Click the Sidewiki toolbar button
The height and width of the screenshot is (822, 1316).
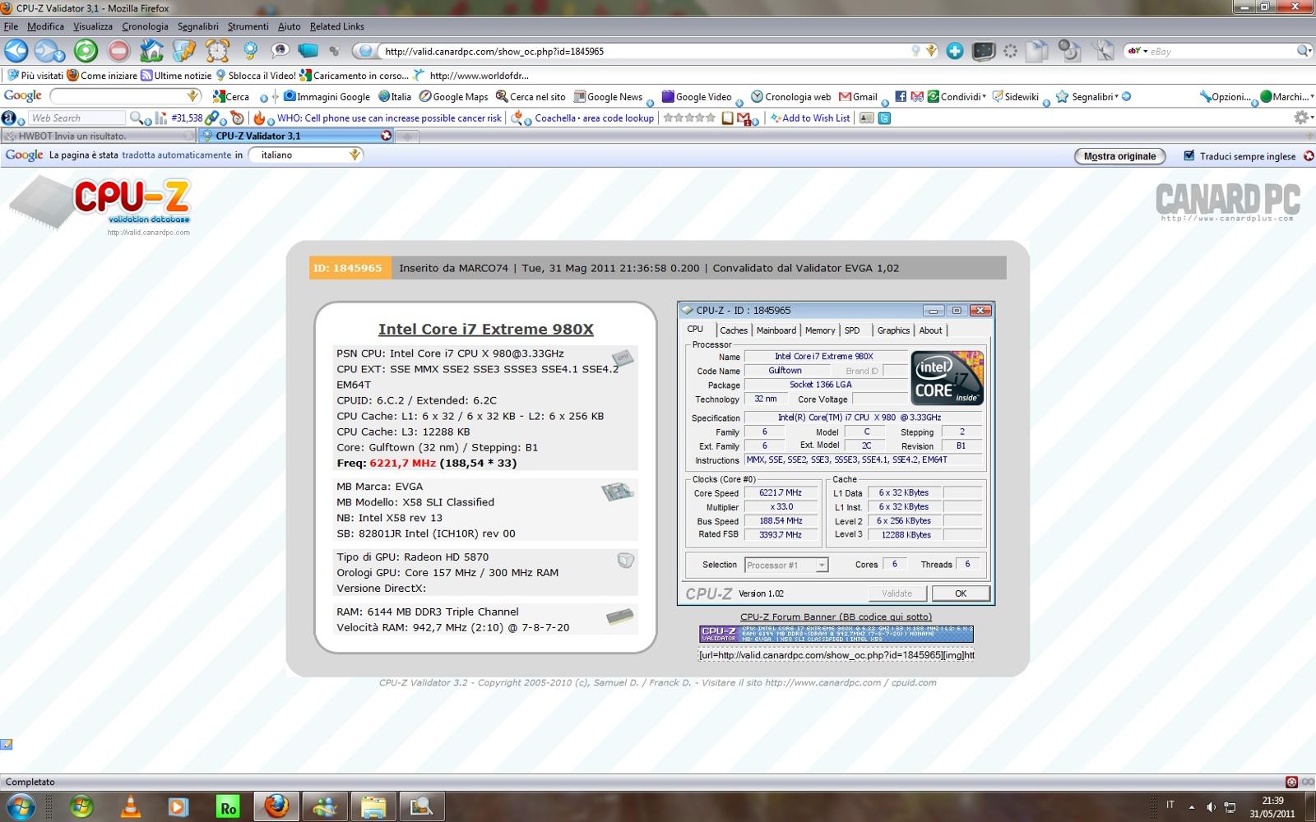pos(1016,96)
